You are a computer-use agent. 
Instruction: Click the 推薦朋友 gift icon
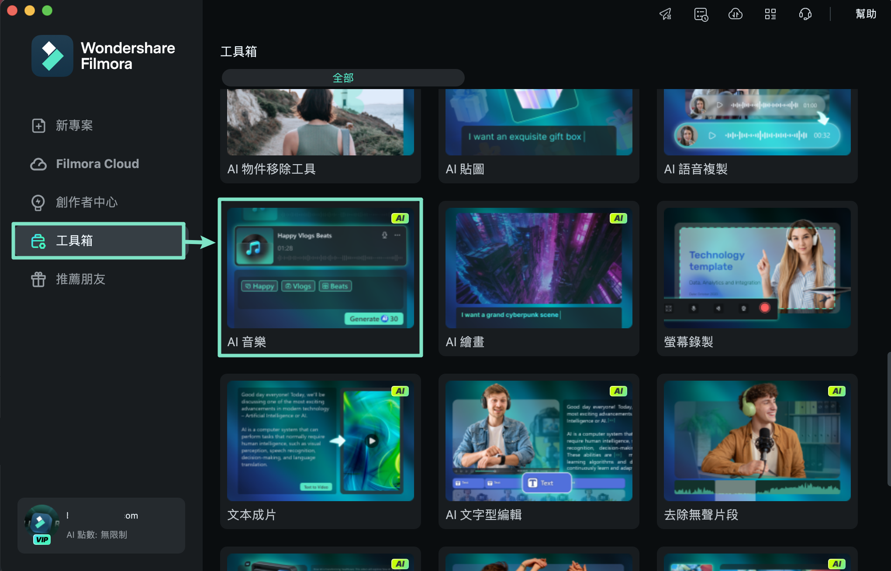click(38, 279)
